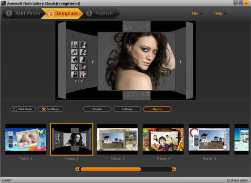Viewport: 251px width, 183px height.
Task: Expand the File dropdown menu
Action: [x=197, y=14]
